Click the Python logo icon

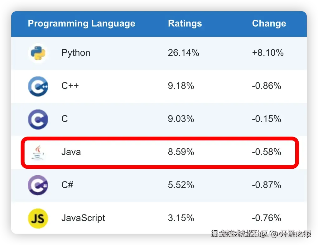pyautogui.click(x=38, y=53)
